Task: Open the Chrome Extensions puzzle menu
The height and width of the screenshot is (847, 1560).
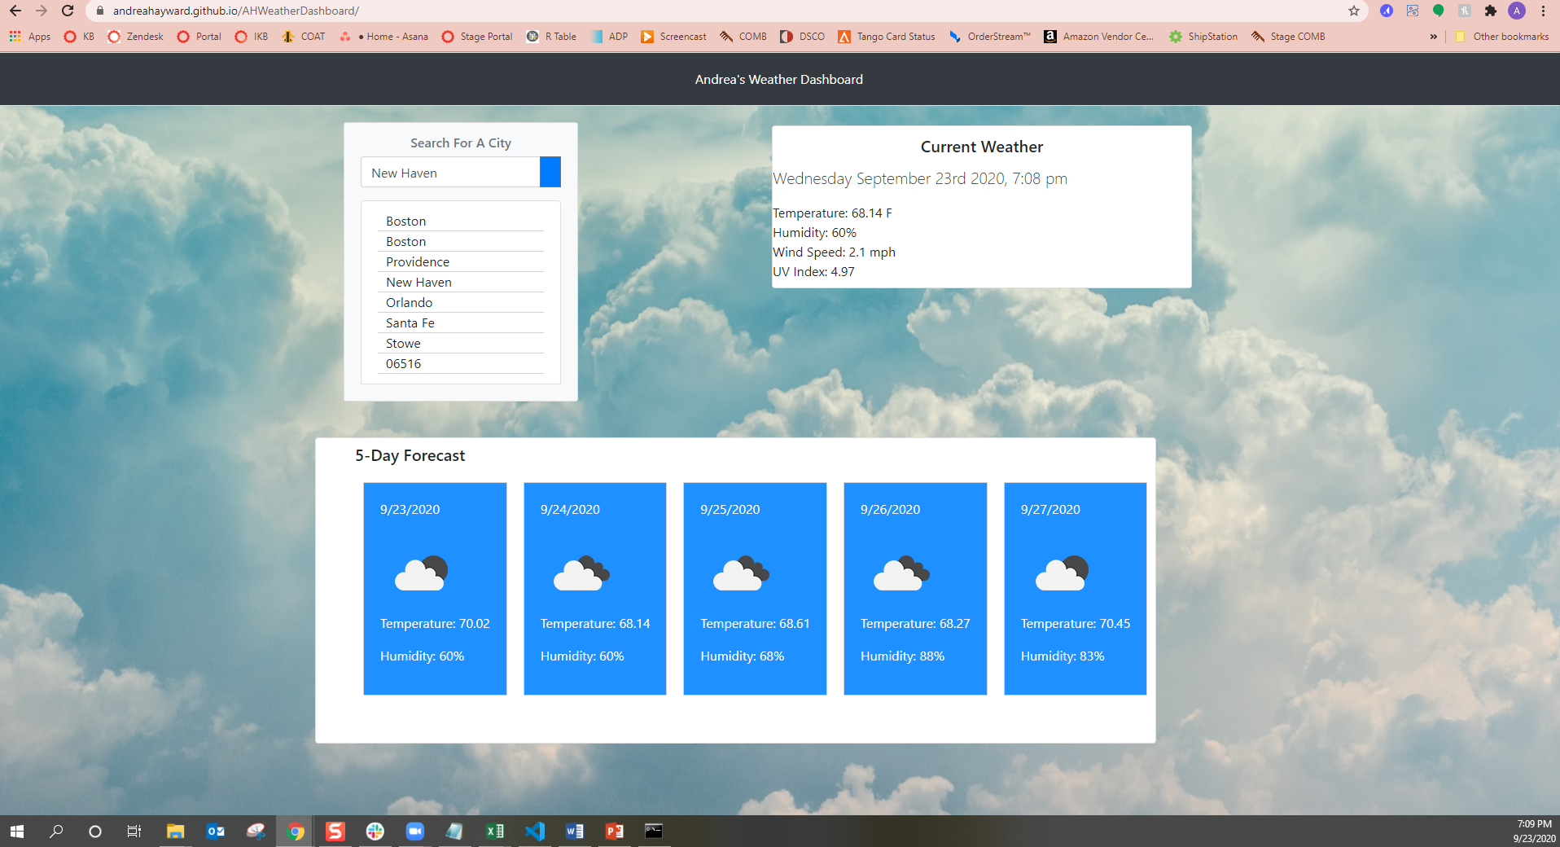Action: coord(1491,11)
